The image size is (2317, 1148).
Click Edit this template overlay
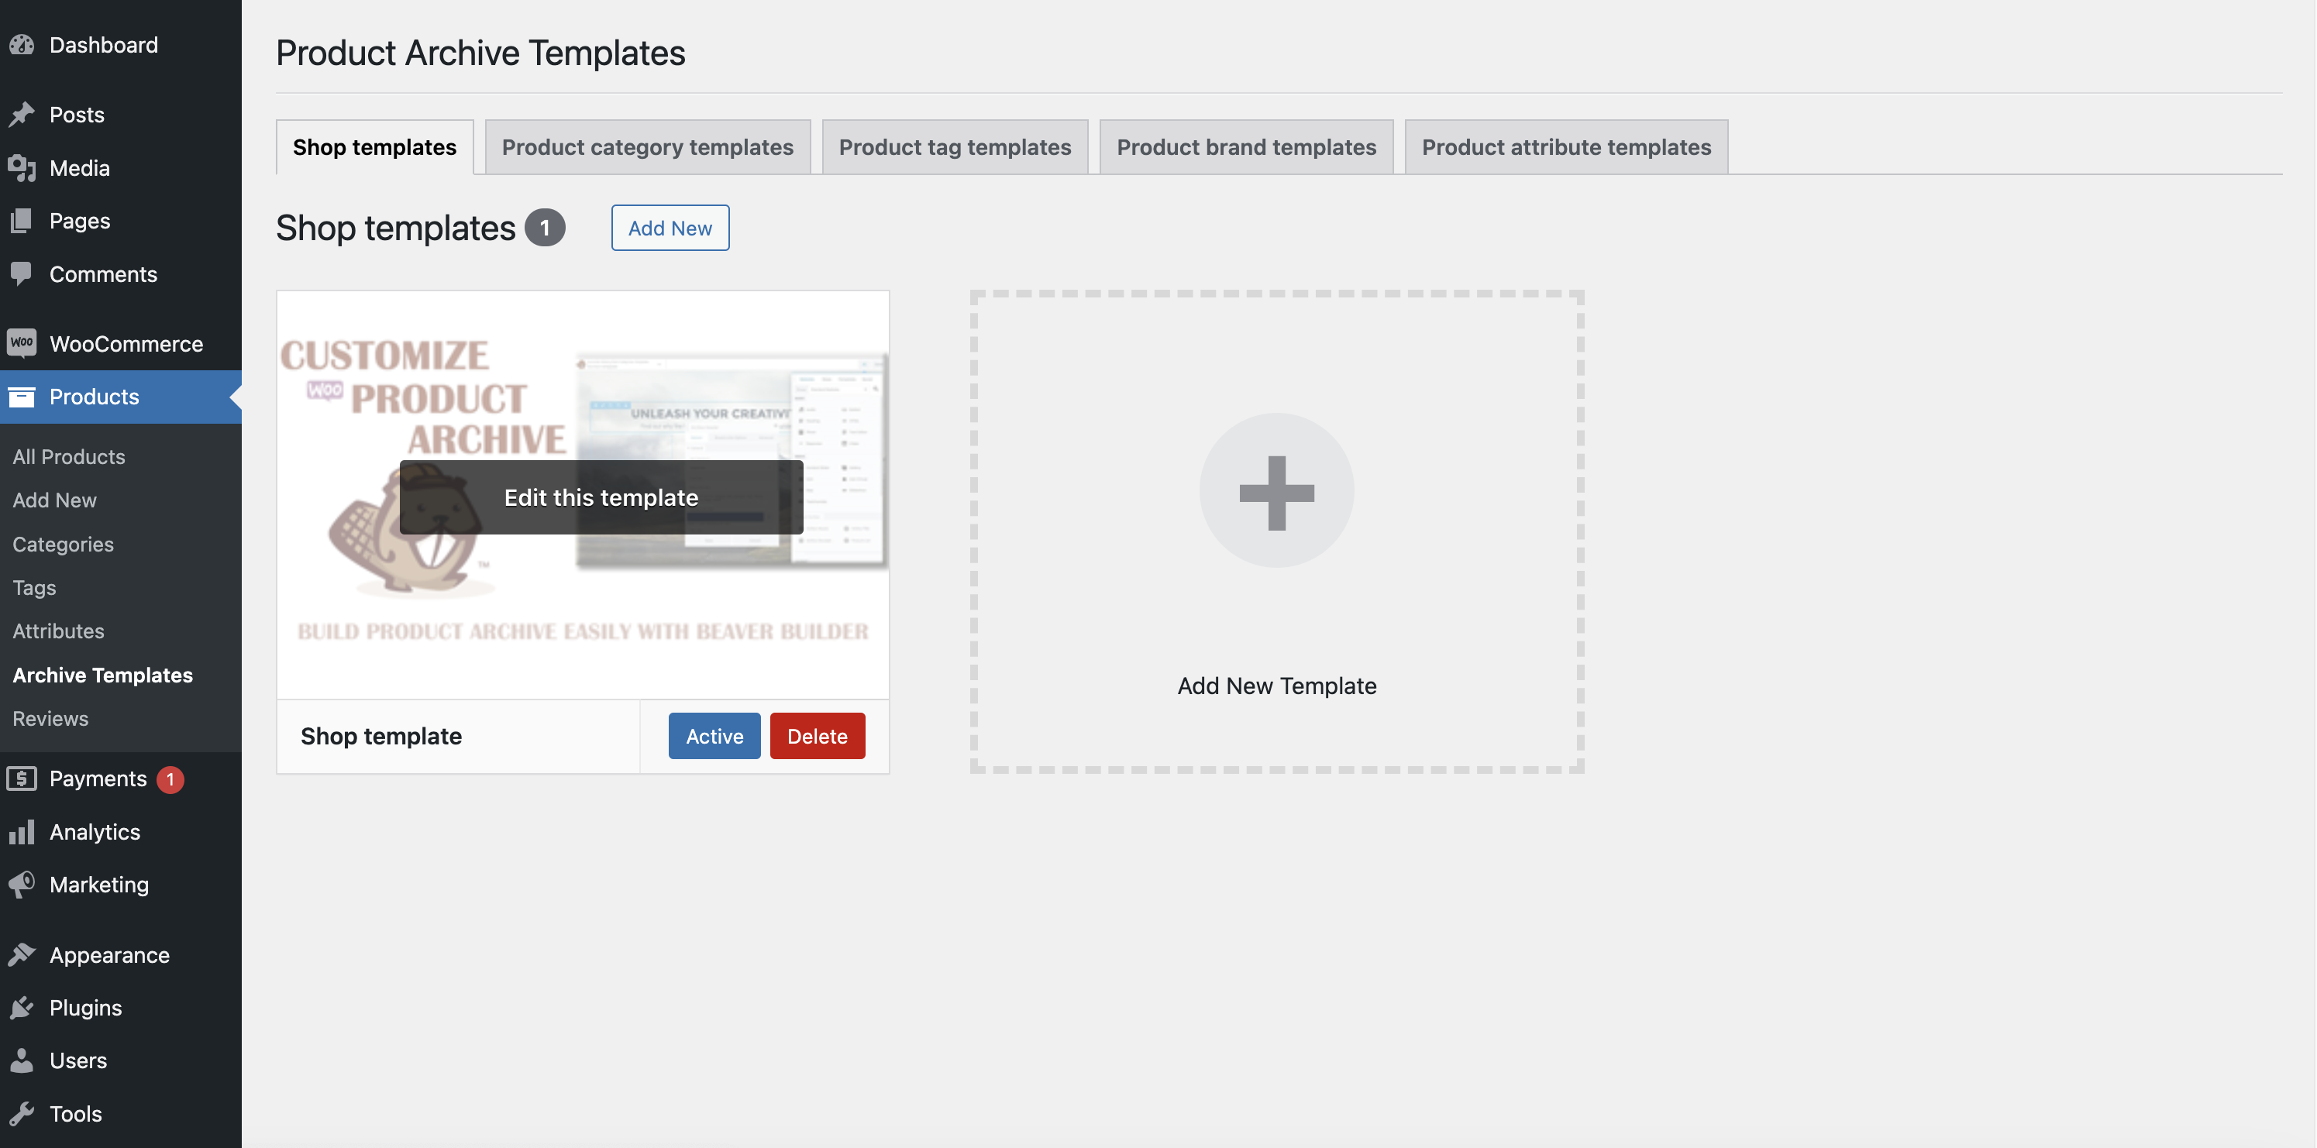click(x=601, y=497)
